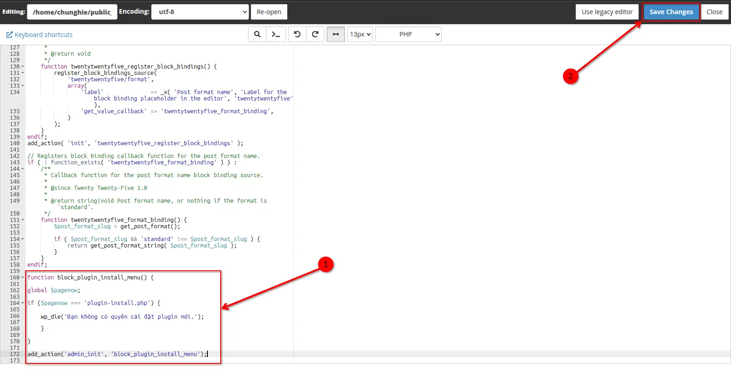
Task: Collapse code fold at line 160
Action: [23, 278]
